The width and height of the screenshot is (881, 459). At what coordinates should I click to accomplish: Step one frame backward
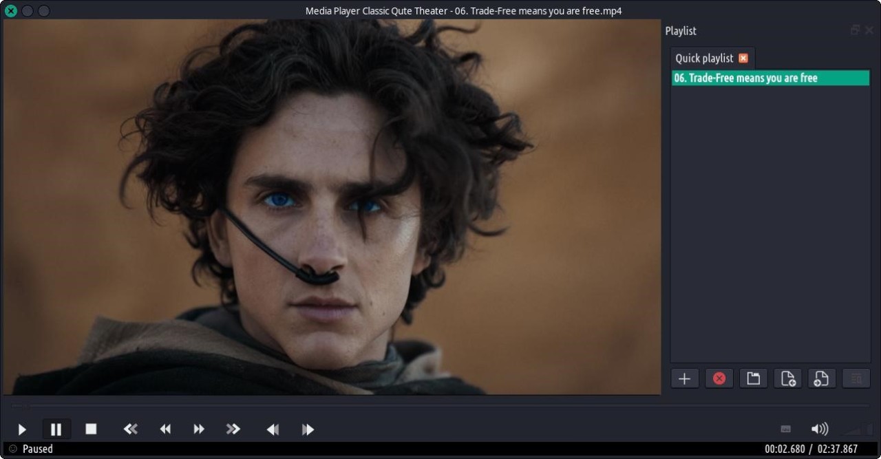coord(273,429)
